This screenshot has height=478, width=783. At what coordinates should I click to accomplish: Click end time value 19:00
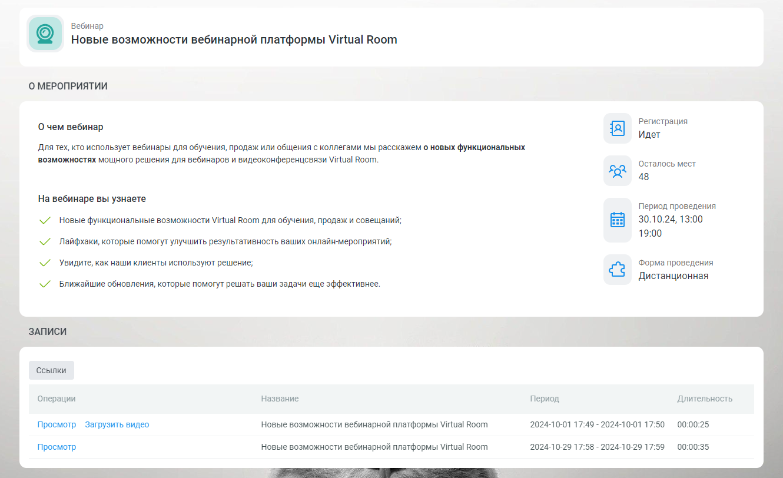point(650,233)
